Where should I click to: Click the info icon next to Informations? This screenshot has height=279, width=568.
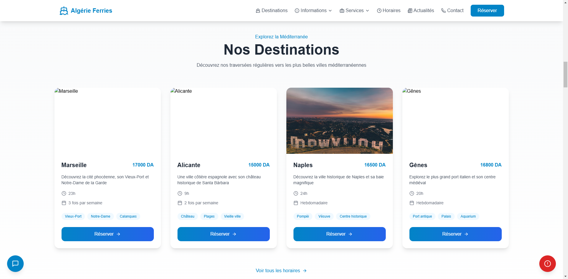[297, 11]
